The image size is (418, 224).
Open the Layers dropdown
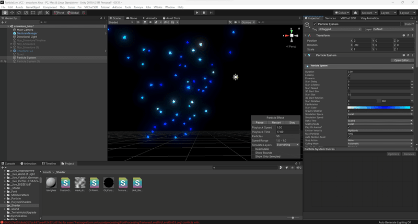click(388, 13)
